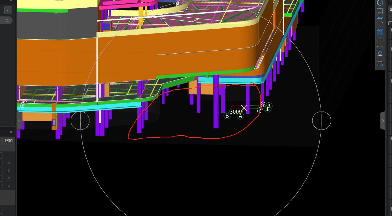
Task: Select axis grid bubble A
Action: pyautogui.click(x=240, y=116)
